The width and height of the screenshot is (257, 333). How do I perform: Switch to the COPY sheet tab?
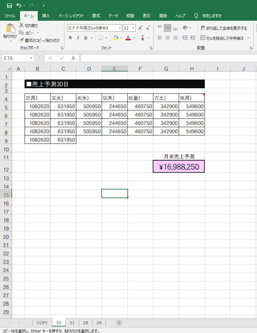coord(42,323)
